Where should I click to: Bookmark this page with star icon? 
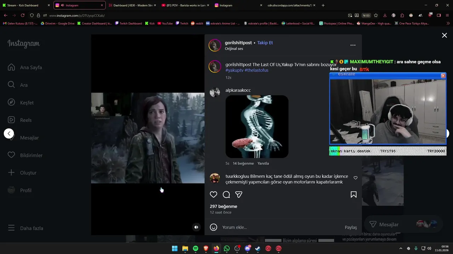point(376,16)
